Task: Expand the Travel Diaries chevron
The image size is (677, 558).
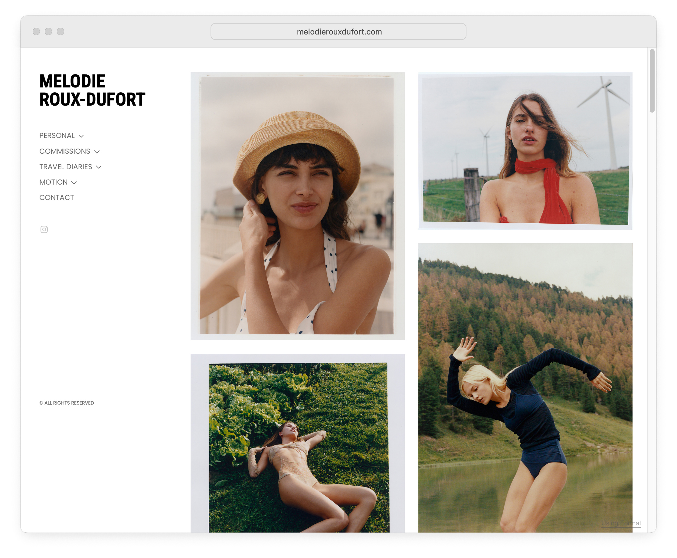Action: click(99, 167)
